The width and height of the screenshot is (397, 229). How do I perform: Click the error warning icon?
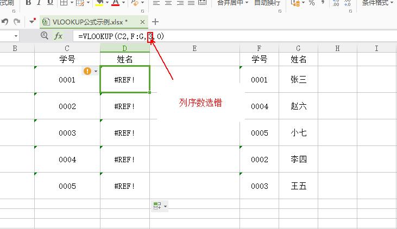point(87,71)
